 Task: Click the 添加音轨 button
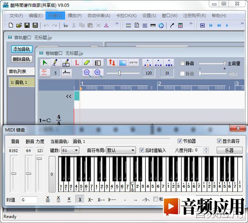point(21,49)
